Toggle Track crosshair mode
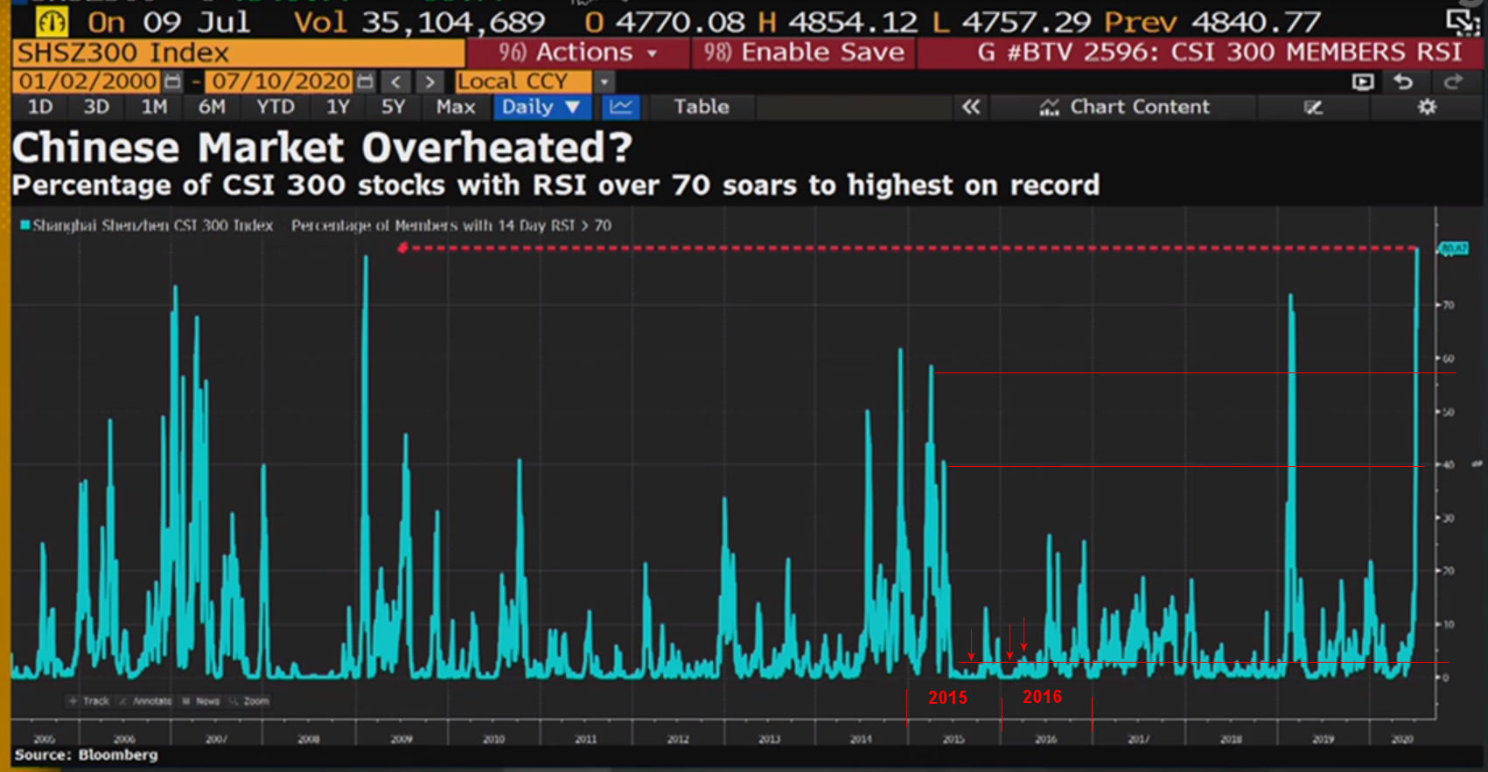 point(89,701)
